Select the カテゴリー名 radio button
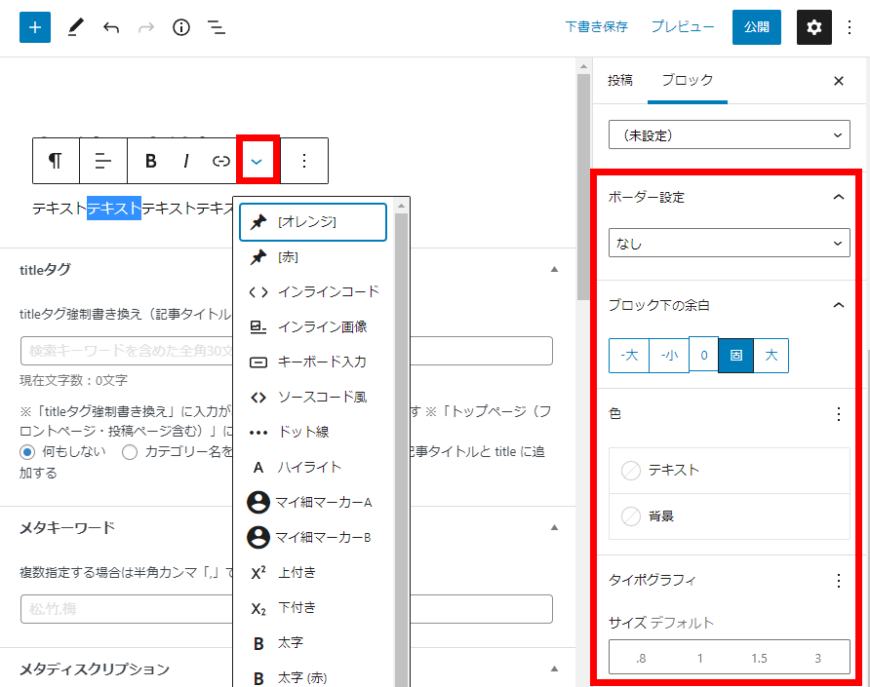This screenshot has width=870, height=687. coord(130,451)
